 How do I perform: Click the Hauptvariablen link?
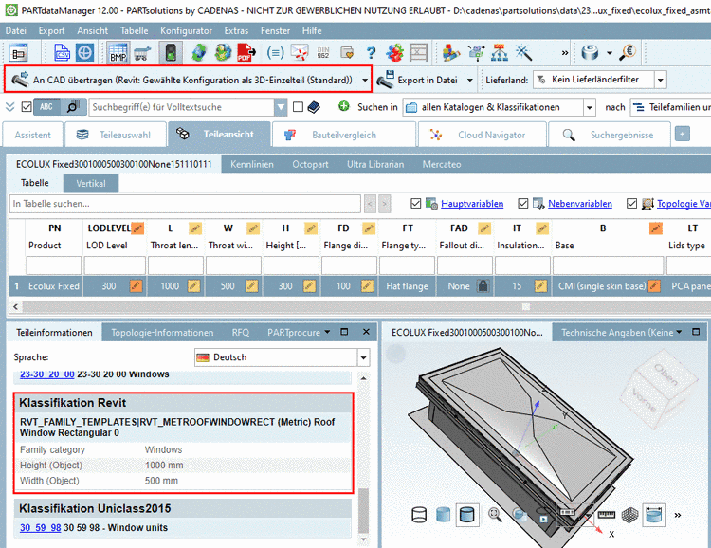(472, 204)
